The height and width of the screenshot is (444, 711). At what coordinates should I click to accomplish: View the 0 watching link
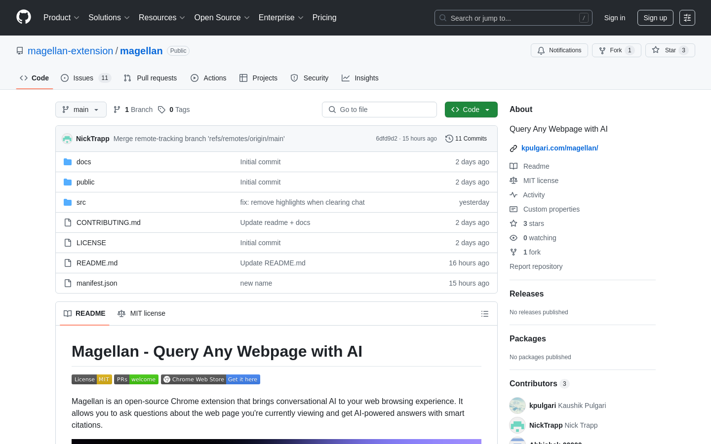coord(533,238)
